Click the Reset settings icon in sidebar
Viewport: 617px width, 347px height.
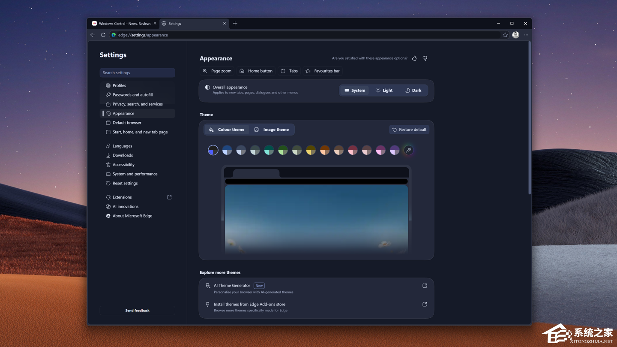[108, 183]
